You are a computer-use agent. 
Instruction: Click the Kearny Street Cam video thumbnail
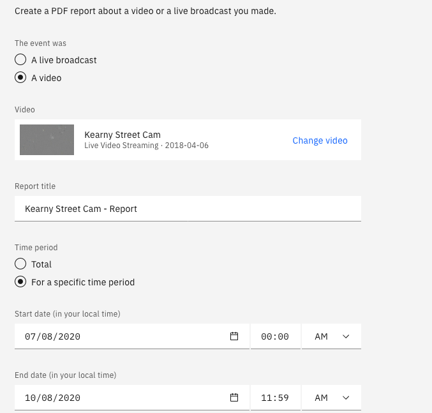pos(47,140)
